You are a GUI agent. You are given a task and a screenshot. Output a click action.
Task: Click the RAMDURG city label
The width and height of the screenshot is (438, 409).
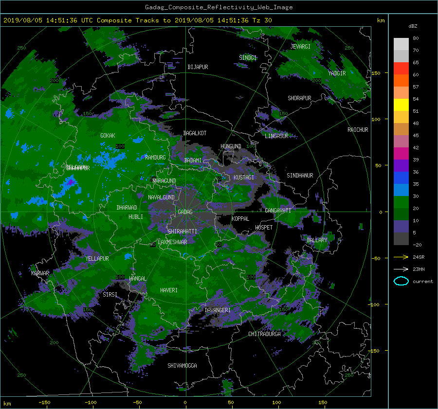click(155, 158)
